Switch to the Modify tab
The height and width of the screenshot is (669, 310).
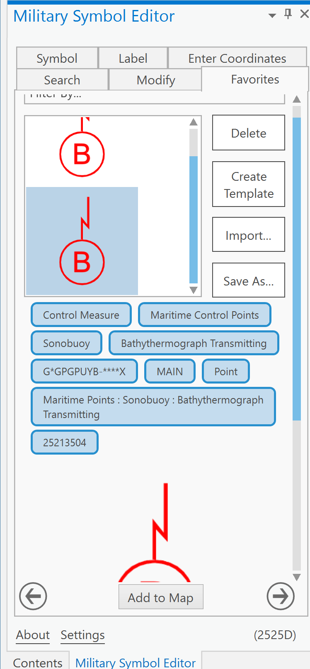[155, 79]
